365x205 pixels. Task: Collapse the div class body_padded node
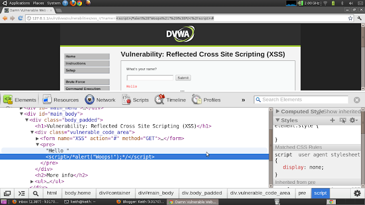click(27, 120)
